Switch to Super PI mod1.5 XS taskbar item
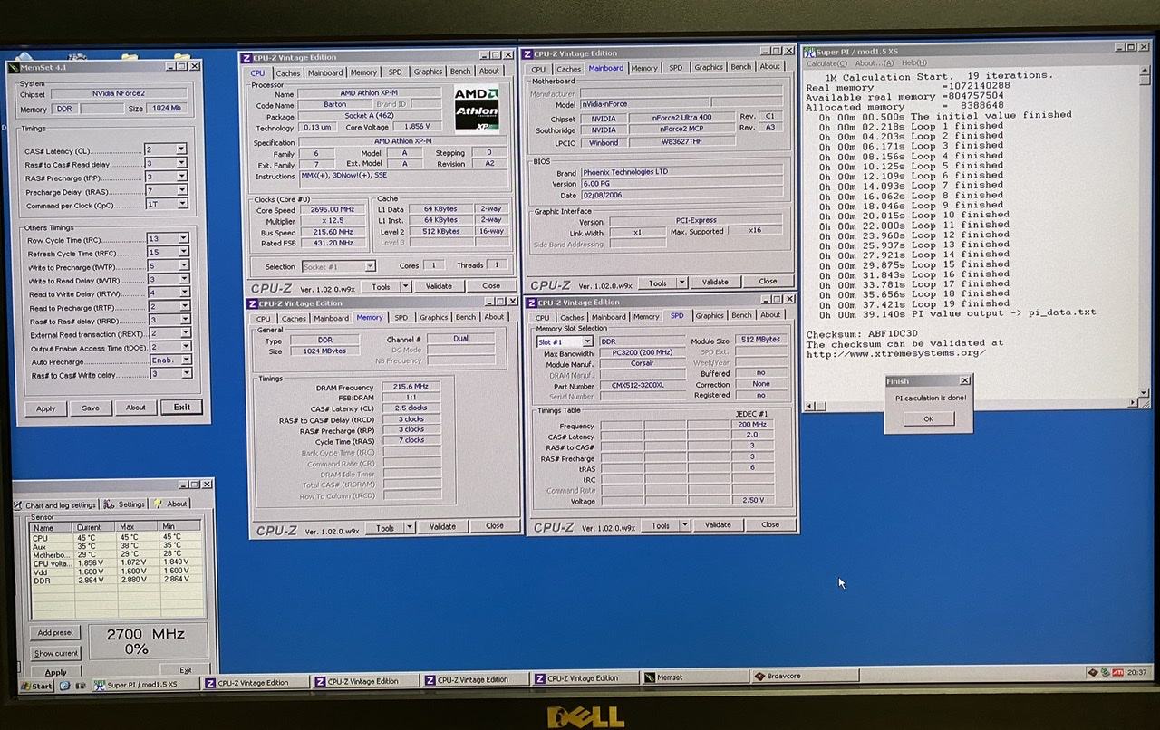The width and height of the screenshot is (1160, 730). pos(145,684)
